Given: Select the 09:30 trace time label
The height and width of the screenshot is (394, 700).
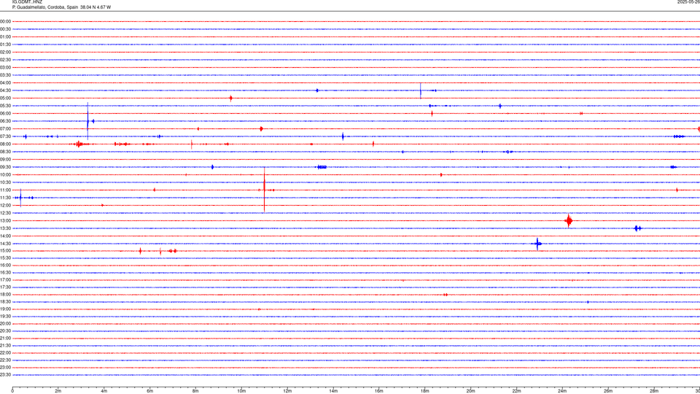Looking at the screenshot, I should click(5, 167).
